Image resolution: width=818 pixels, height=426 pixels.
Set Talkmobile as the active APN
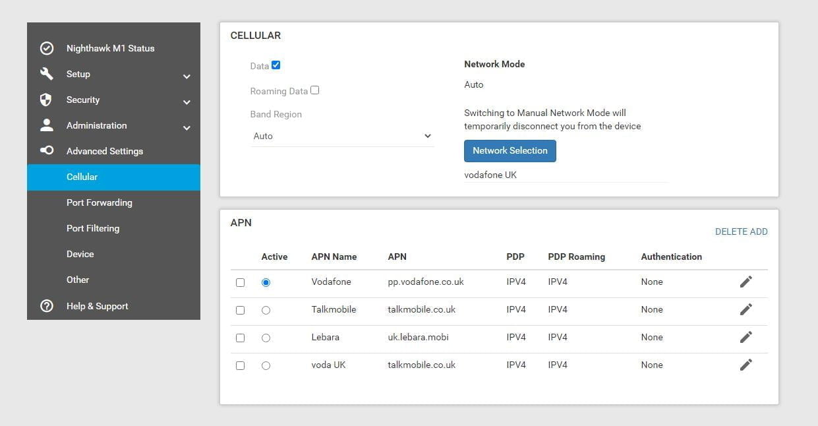(266, 310)
